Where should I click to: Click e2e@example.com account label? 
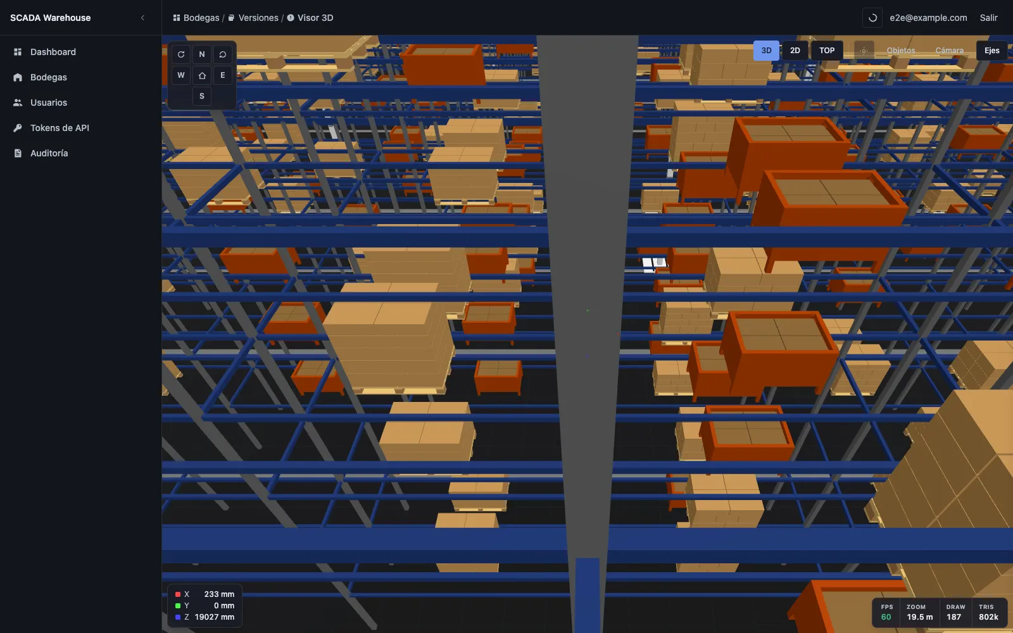click(928, 18)
